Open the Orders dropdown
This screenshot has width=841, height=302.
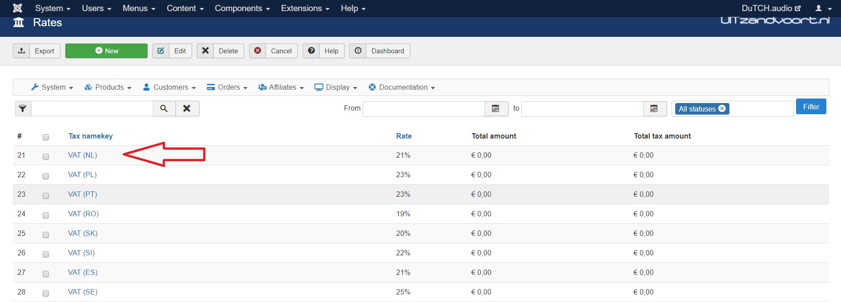coord(227,87)
